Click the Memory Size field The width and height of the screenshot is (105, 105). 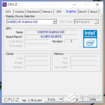84,58
